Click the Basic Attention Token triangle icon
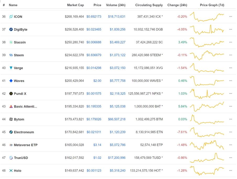Image resolution: width=237 pixels, height=179 pixels. point(11,106)
